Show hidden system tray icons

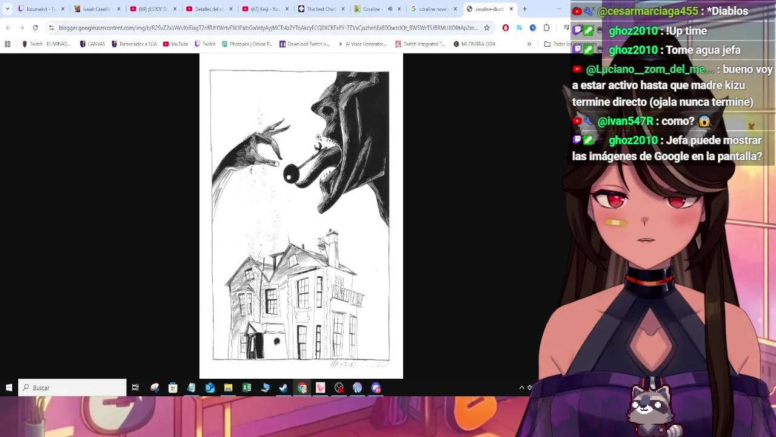click(521, 388)
